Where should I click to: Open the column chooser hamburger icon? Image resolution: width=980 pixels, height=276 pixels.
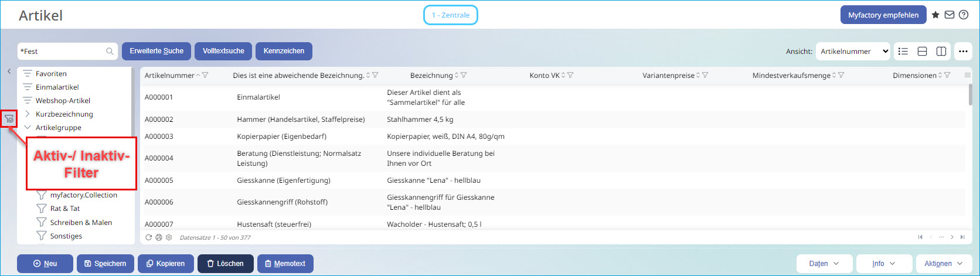967,76
